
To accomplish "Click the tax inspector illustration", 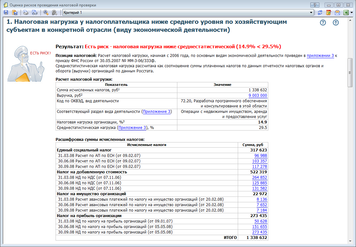I will coord(26,64).
